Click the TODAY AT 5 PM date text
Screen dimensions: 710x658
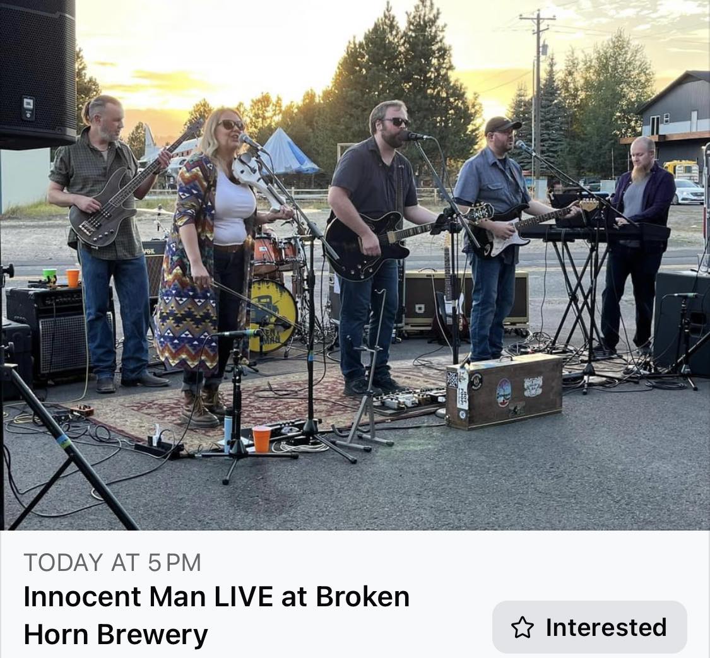point(112,563)
